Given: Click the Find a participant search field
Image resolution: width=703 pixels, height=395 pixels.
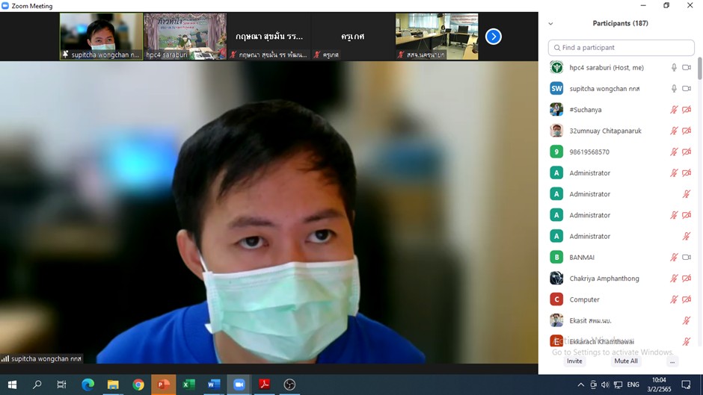Looking at the screenshot, I should [x=621, y=48].
